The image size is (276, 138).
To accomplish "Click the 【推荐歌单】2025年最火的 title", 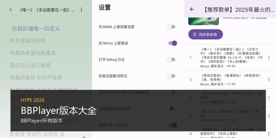I will tap(239, 10).
